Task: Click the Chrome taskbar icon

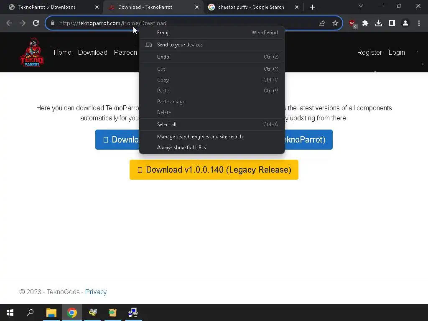Action: tap(72, 313)
